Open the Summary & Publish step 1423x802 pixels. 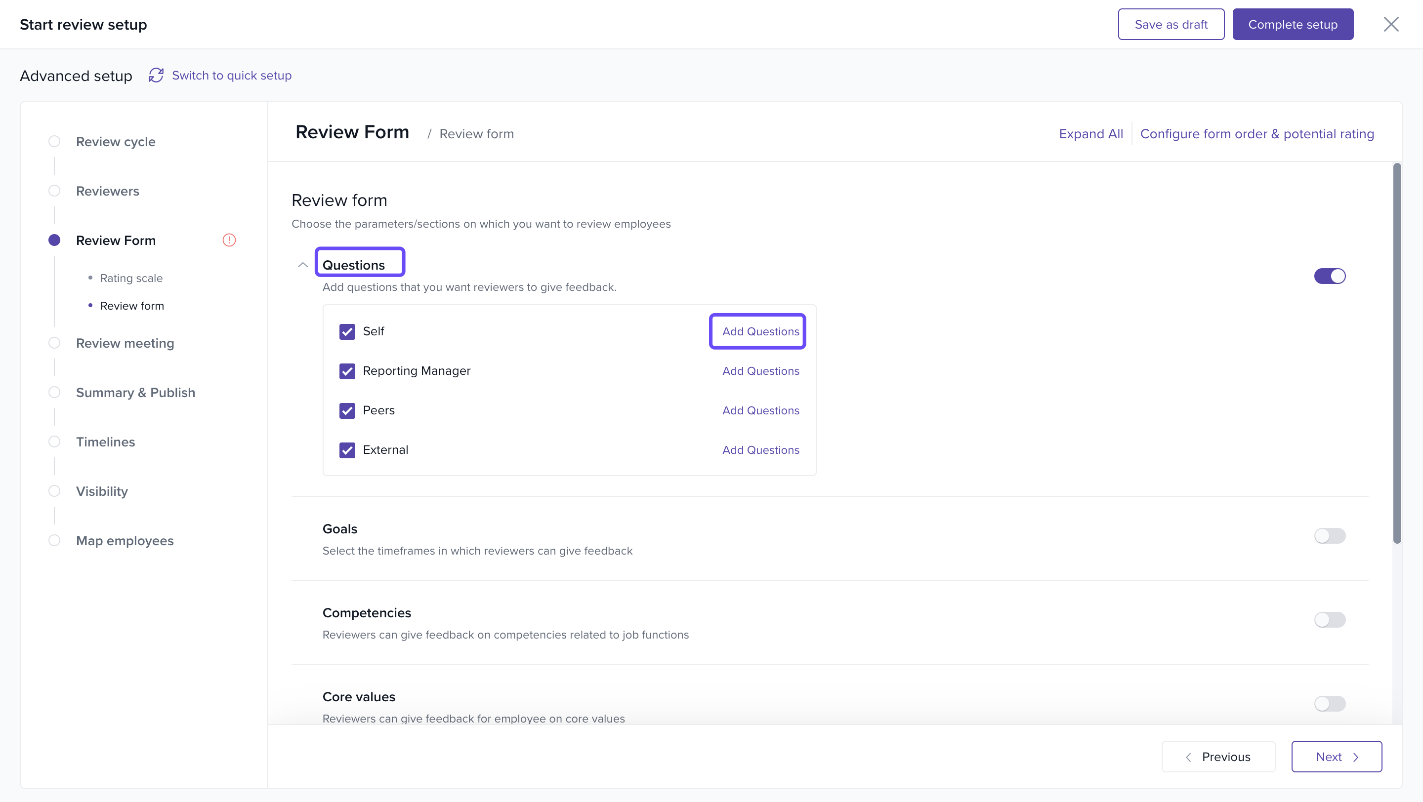point(135,393)
